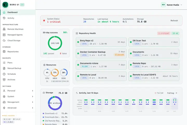The image size is (187, 125).
Task: Open Manual Backup page
Action: (x=18, y=68)
